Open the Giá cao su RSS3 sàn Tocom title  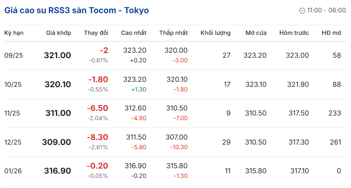(76, 10)
